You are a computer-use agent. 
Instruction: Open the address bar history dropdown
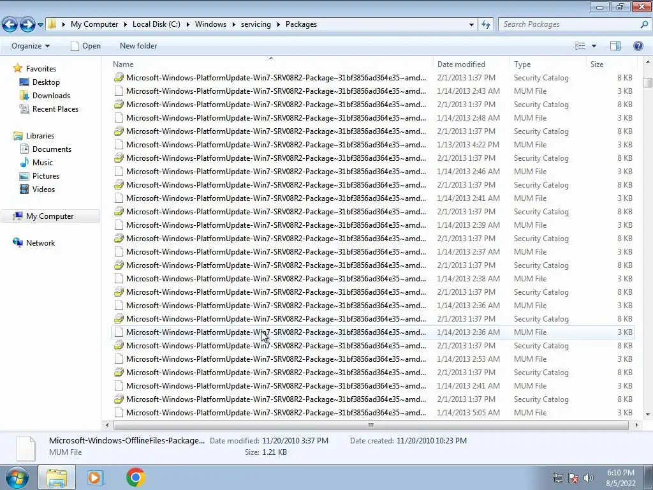tap(471, 25)
